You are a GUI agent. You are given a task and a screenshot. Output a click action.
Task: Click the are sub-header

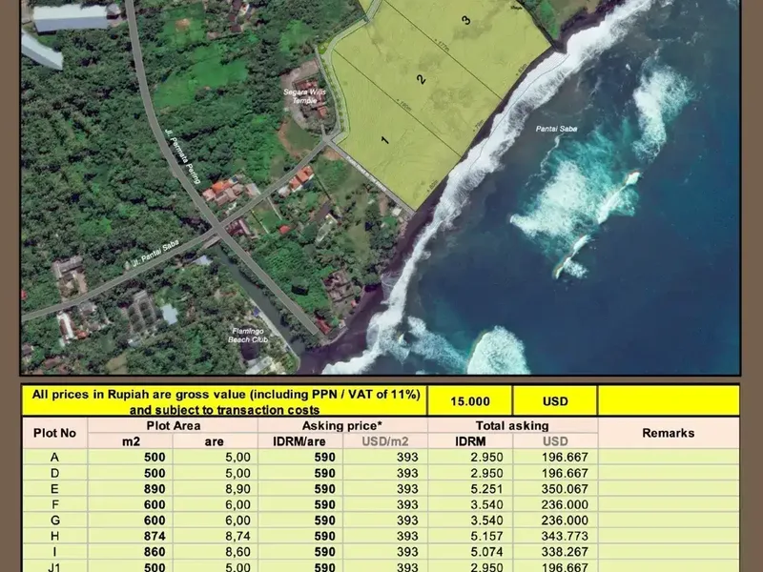click(x=214, y=441)
